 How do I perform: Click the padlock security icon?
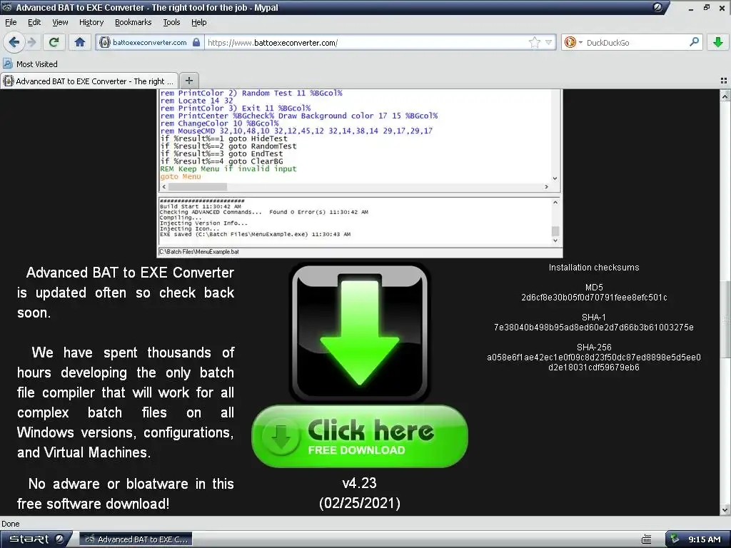pos(196,42)
